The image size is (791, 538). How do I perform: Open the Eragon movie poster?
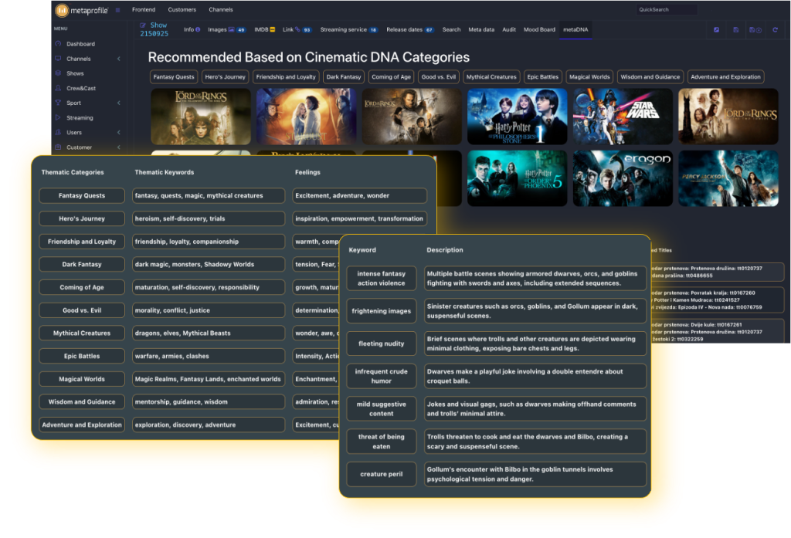(x=623, y=178)
